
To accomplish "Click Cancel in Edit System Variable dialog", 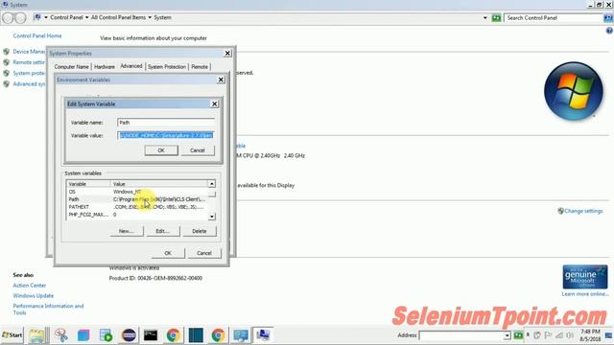I will tap(198, 150).
